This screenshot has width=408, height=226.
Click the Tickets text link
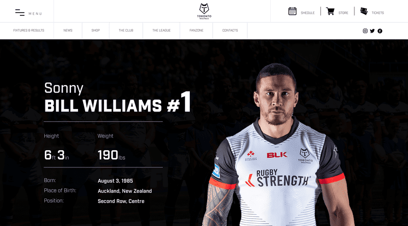(x=377, y=13)
